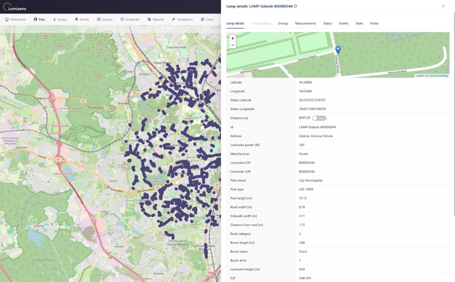Open Events in the top navigation bar
Screen dimensions: 455x282
click(82, 19)
